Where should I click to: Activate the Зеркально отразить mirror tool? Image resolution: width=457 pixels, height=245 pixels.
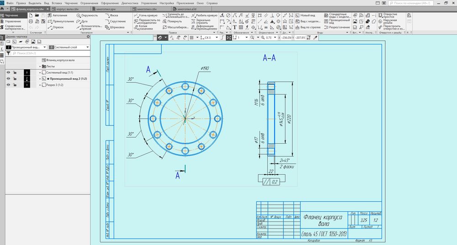(x=201, y=21)
